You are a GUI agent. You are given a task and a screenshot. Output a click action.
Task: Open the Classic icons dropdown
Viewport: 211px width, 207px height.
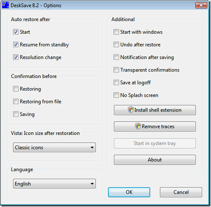54,148
